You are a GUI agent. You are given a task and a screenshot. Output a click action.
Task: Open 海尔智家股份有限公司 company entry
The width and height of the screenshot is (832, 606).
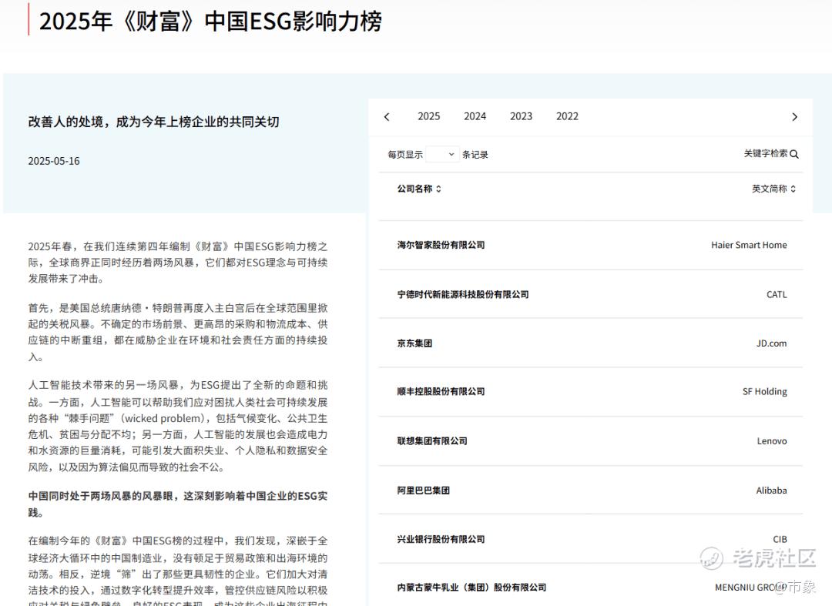pyautogui.click(x=441, y=245)
